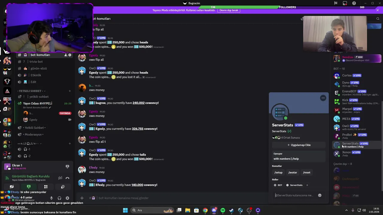Open Steam from the taskbar
The height and width of the screenshot is (215, 383).
232,210
